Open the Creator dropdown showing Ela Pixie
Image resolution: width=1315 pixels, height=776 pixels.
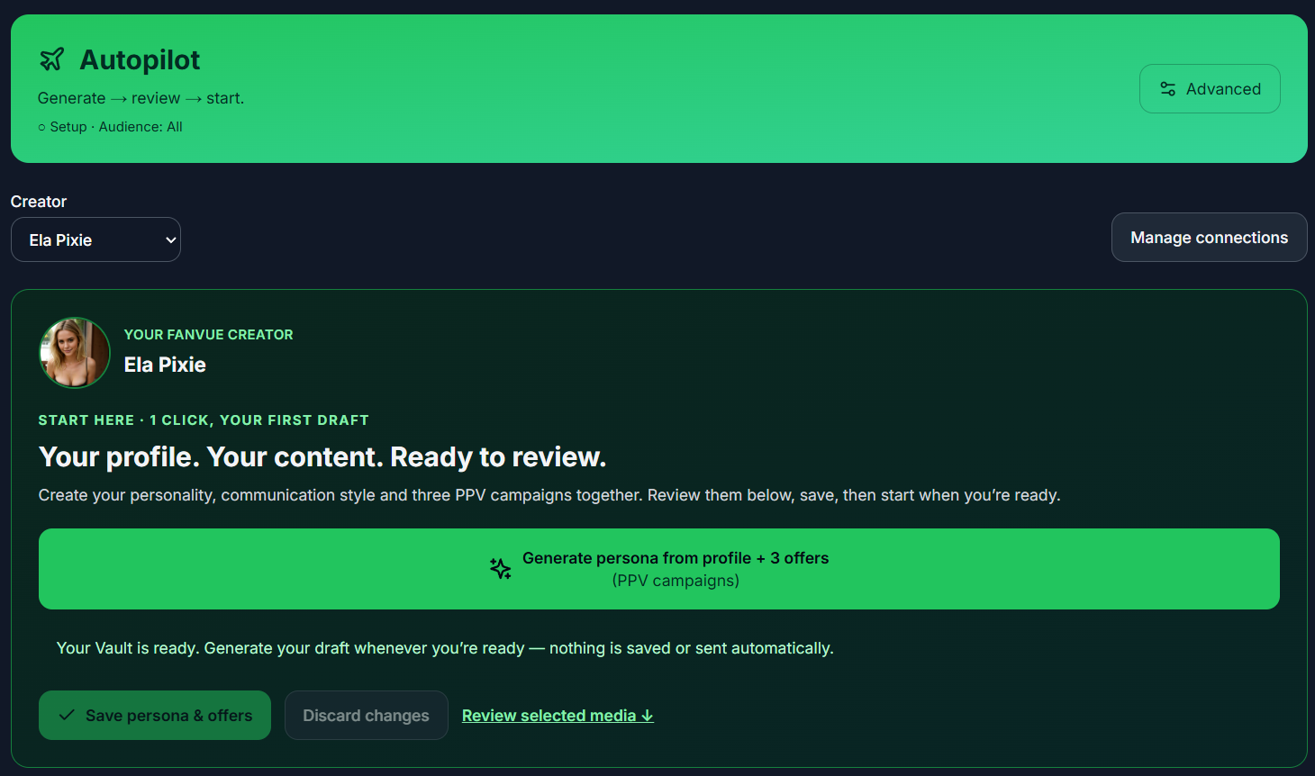(95, 239)
